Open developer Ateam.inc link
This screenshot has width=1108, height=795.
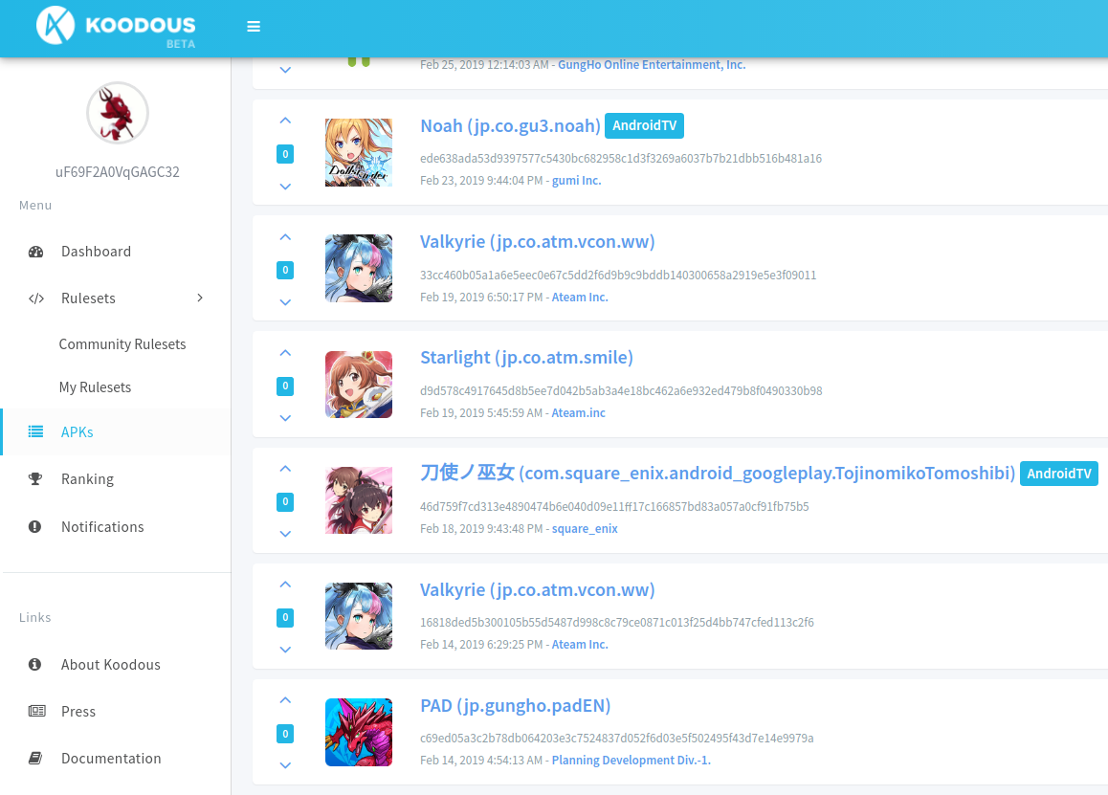click(x=578, y=412)
